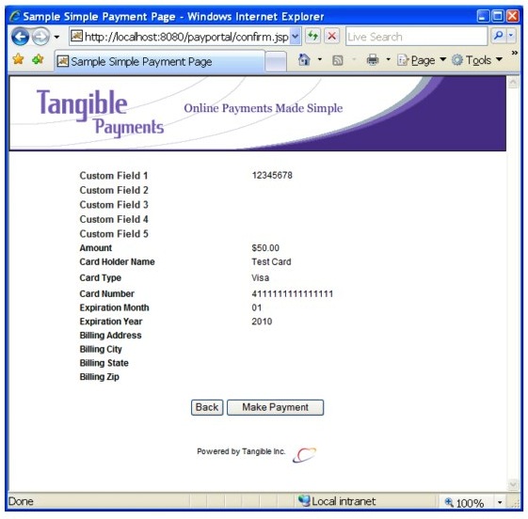Screen dimensions: 528x519
Task: Click the red Stop loading icon
Action: 331,36
